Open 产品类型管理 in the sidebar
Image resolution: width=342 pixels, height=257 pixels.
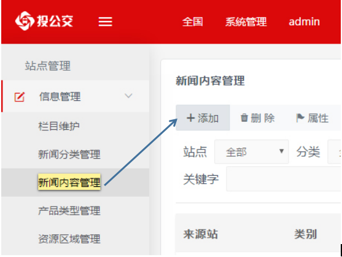click(69, 211)
